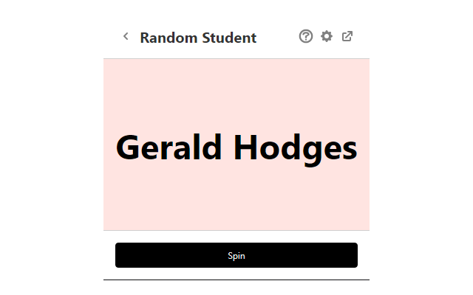
Task: Open Random Student settings gear
Action: tap(327, 36)
